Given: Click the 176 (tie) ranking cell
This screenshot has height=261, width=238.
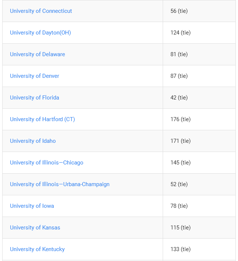Looking at the screenshot, I should pyautogui.click(x=199, y=119).
